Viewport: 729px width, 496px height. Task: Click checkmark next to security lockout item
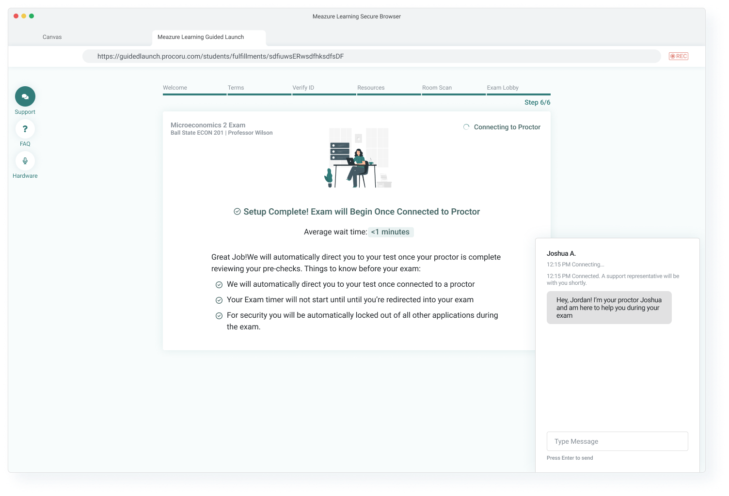219,316
